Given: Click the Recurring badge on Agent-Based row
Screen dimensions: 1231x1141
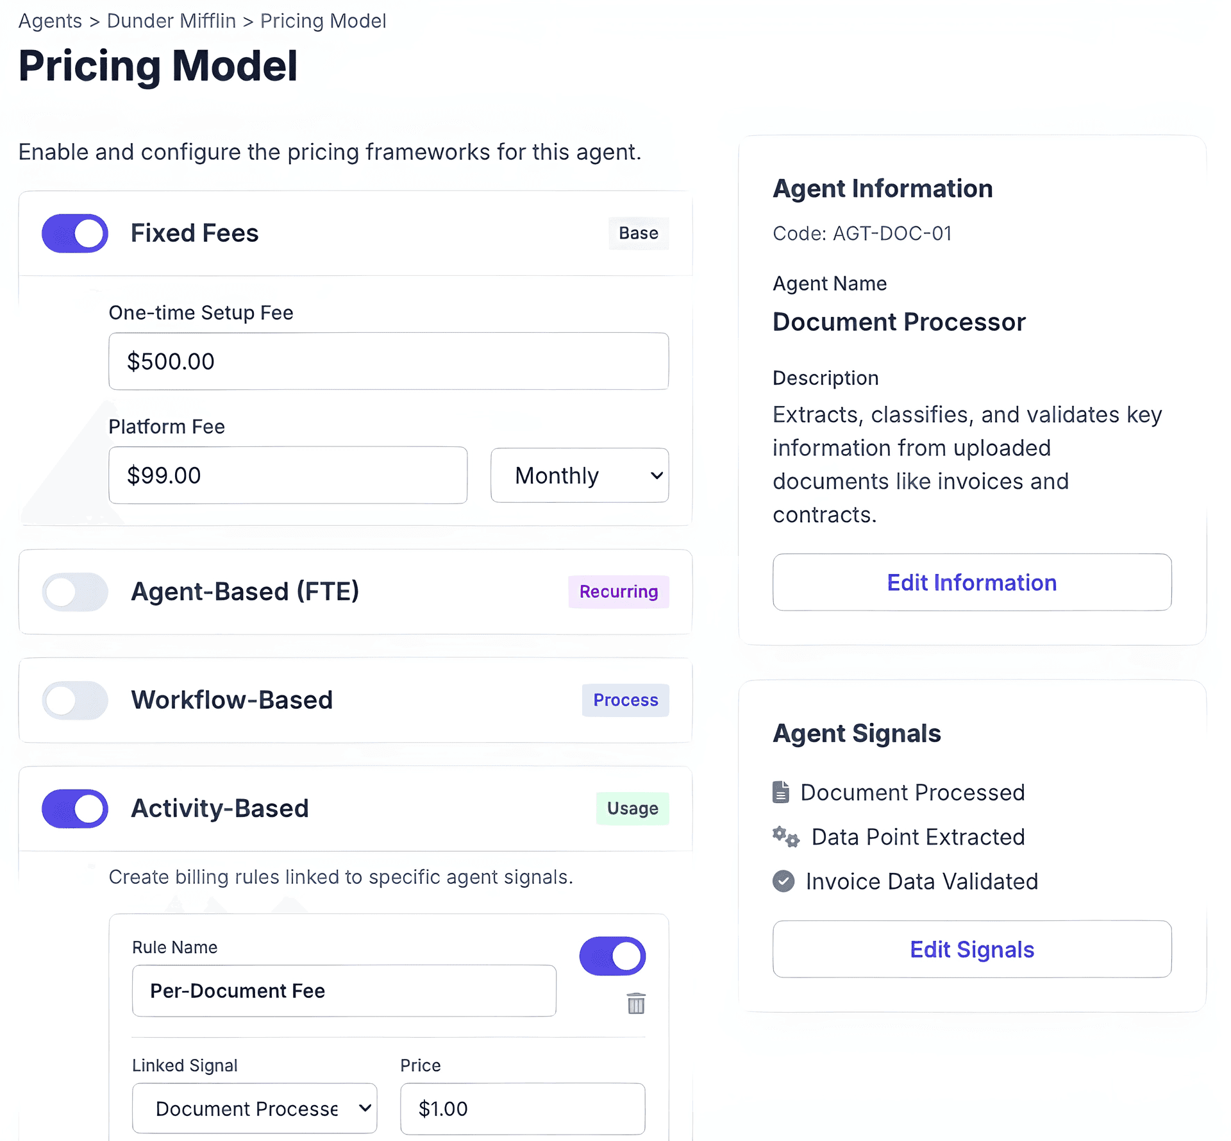Looking at the screenshot, I should click(619, 591).
